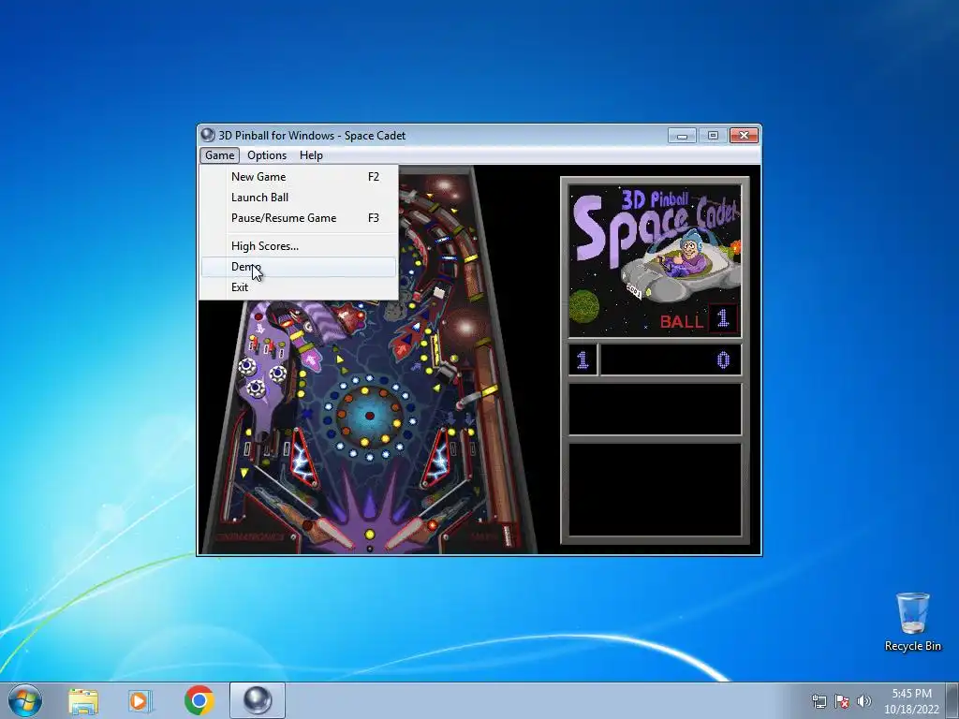The width and height of the screenshot is (959, 719).
Task: Close the 3D Pinball window
Action: coord(744,135)
